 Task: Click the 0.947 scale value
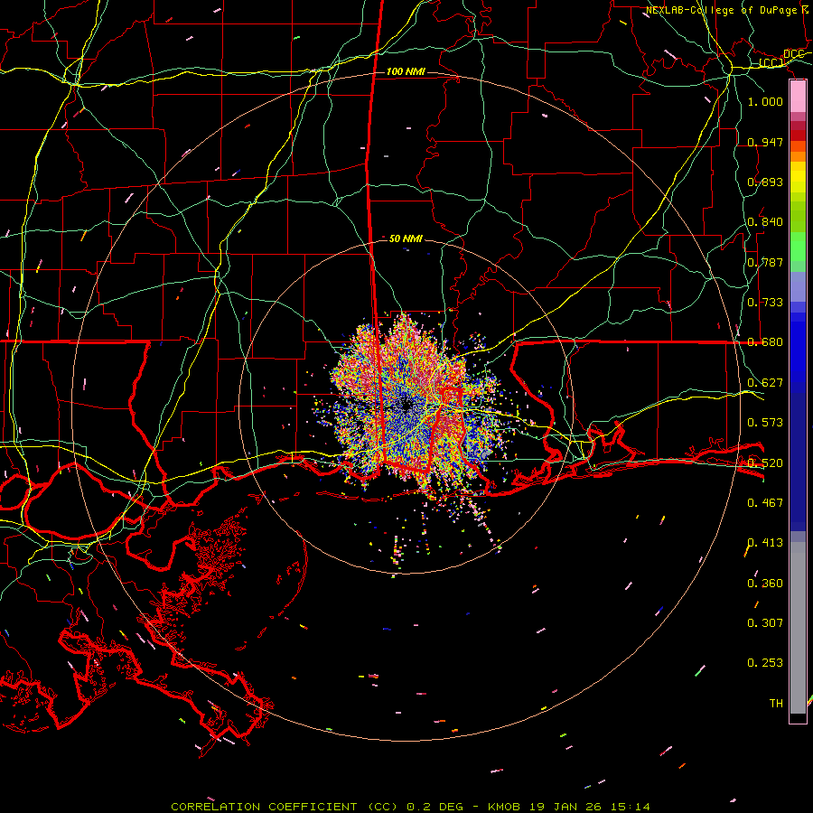765,142
